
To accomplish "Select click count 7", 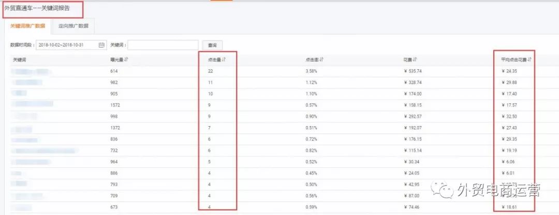I will 209,128.
